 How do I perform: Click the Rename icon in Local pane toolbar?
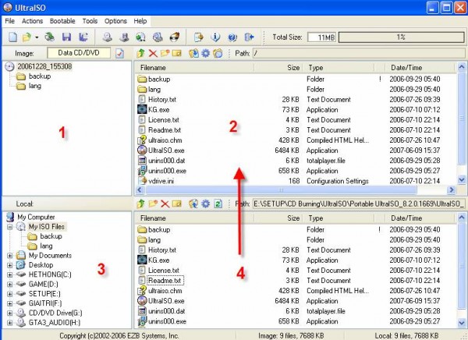177,204
